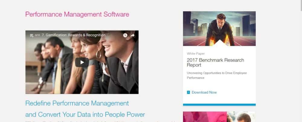Click the White Paper category label
This screenshot has width=302, height=122.
coord(196,54)
